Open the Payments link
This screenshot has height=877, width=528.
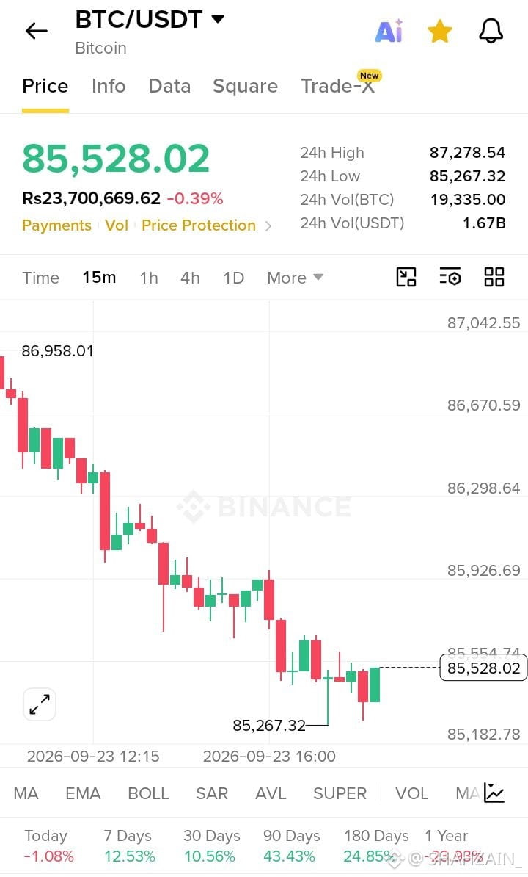click(56, 225)
